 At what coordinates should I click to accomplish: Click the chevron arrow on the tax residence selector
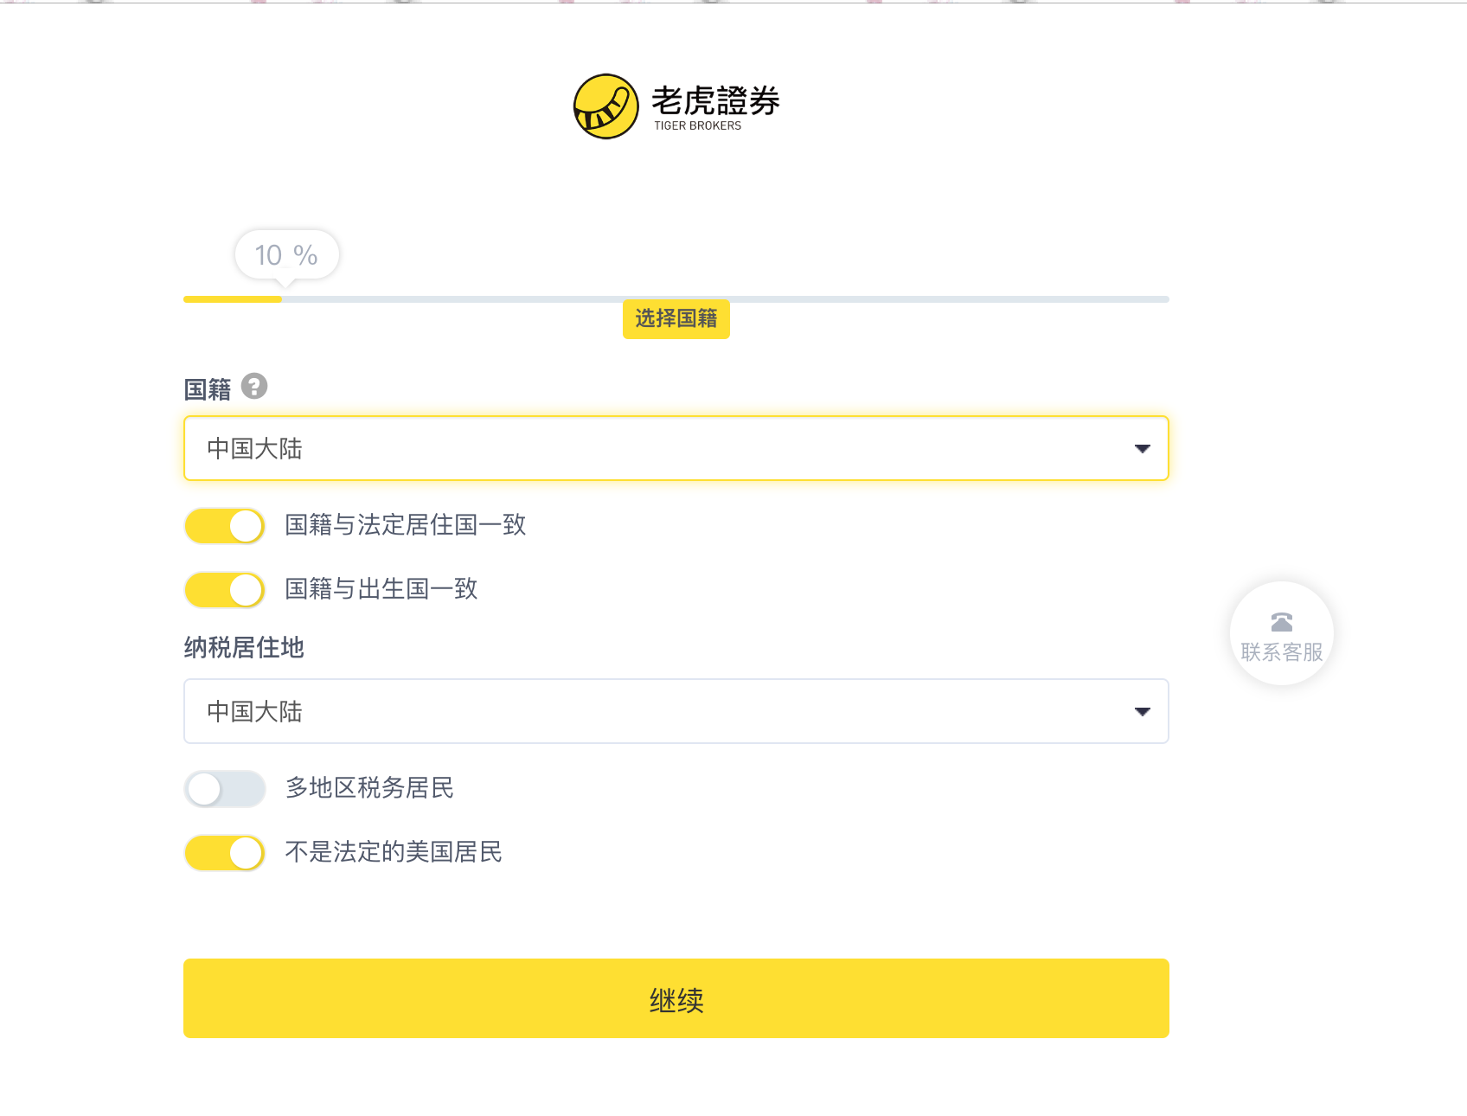(x=1143, y=711)
